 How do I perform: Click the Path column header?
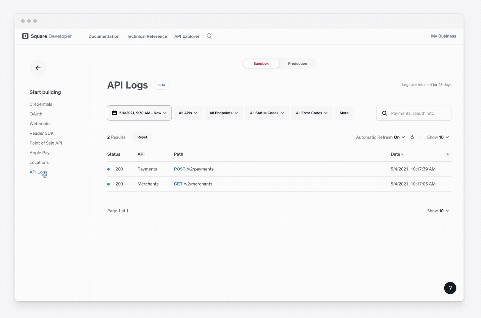(179, 154)
